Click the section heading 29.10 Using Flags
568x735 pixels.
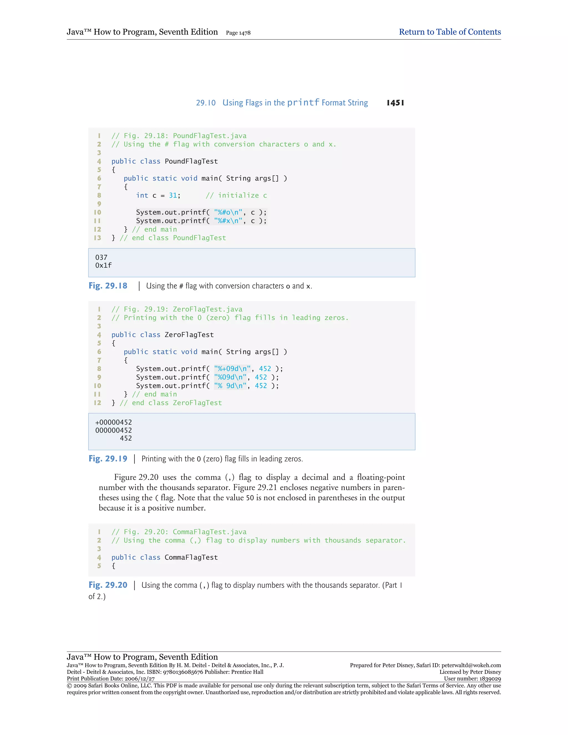click(x=282, y=103)
